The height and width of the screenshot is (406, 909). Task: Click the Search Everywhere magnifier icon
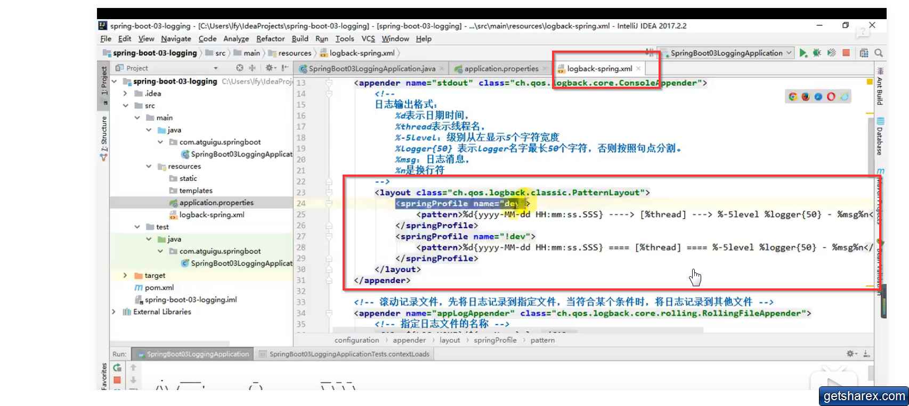coord(879,53)
